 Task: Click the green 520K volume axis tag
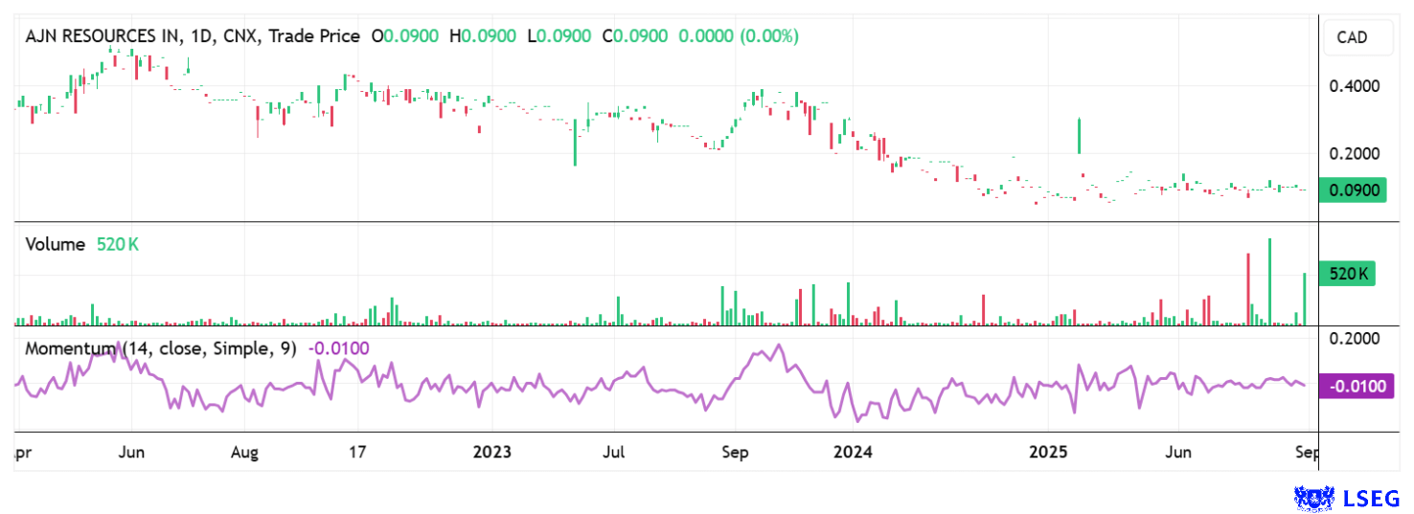tap(1347, 275)
